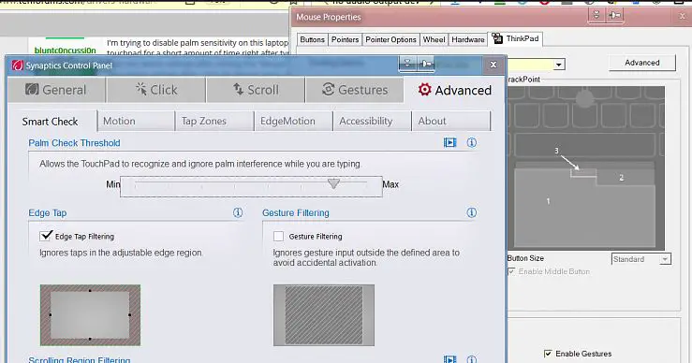The image size is (692, 363).
Task: Switch to the Click tab
Action: pyautogui.click(x=156, y=90)
